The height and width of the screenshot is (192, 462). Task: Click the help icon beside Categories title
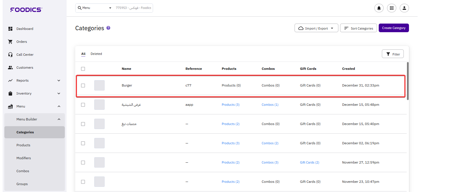click(108, 28)
